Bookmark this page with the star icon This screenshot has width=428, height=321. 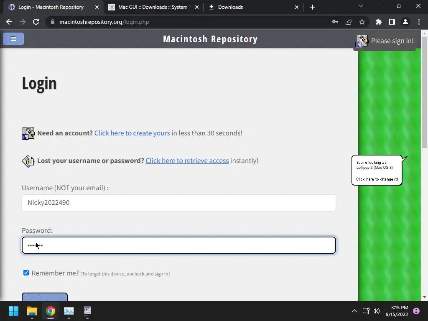[x=362, y=22]
